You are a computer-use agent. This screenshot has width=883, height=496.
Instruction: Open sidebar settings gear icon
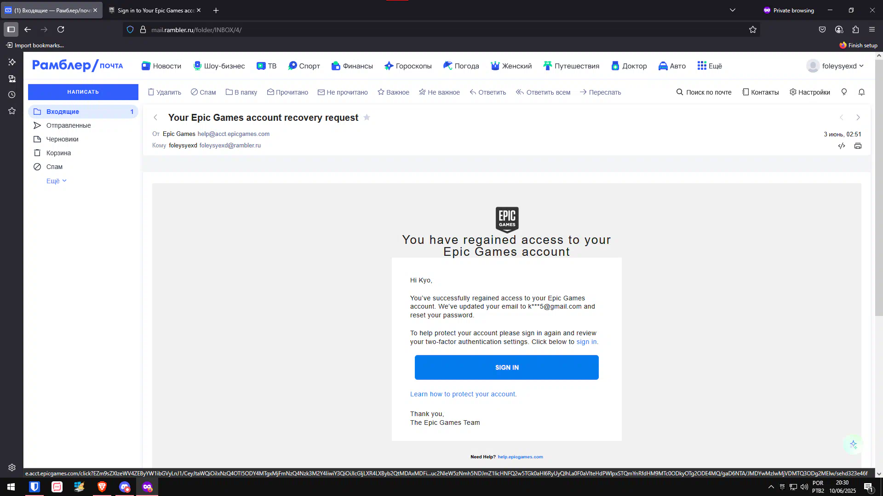12,468
